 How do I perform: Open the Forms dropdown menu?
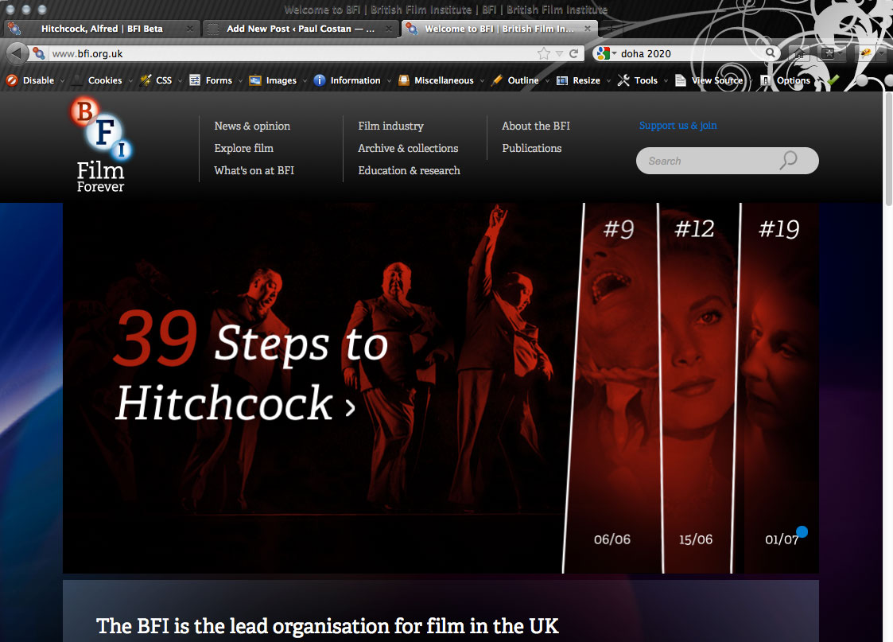(215, 80)
